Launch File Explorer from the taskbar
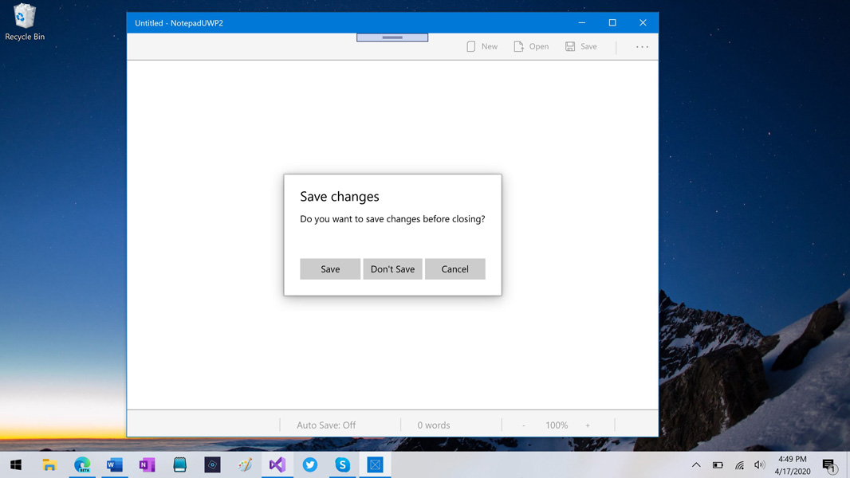This screenshot has width=850, height=478. 49,464
